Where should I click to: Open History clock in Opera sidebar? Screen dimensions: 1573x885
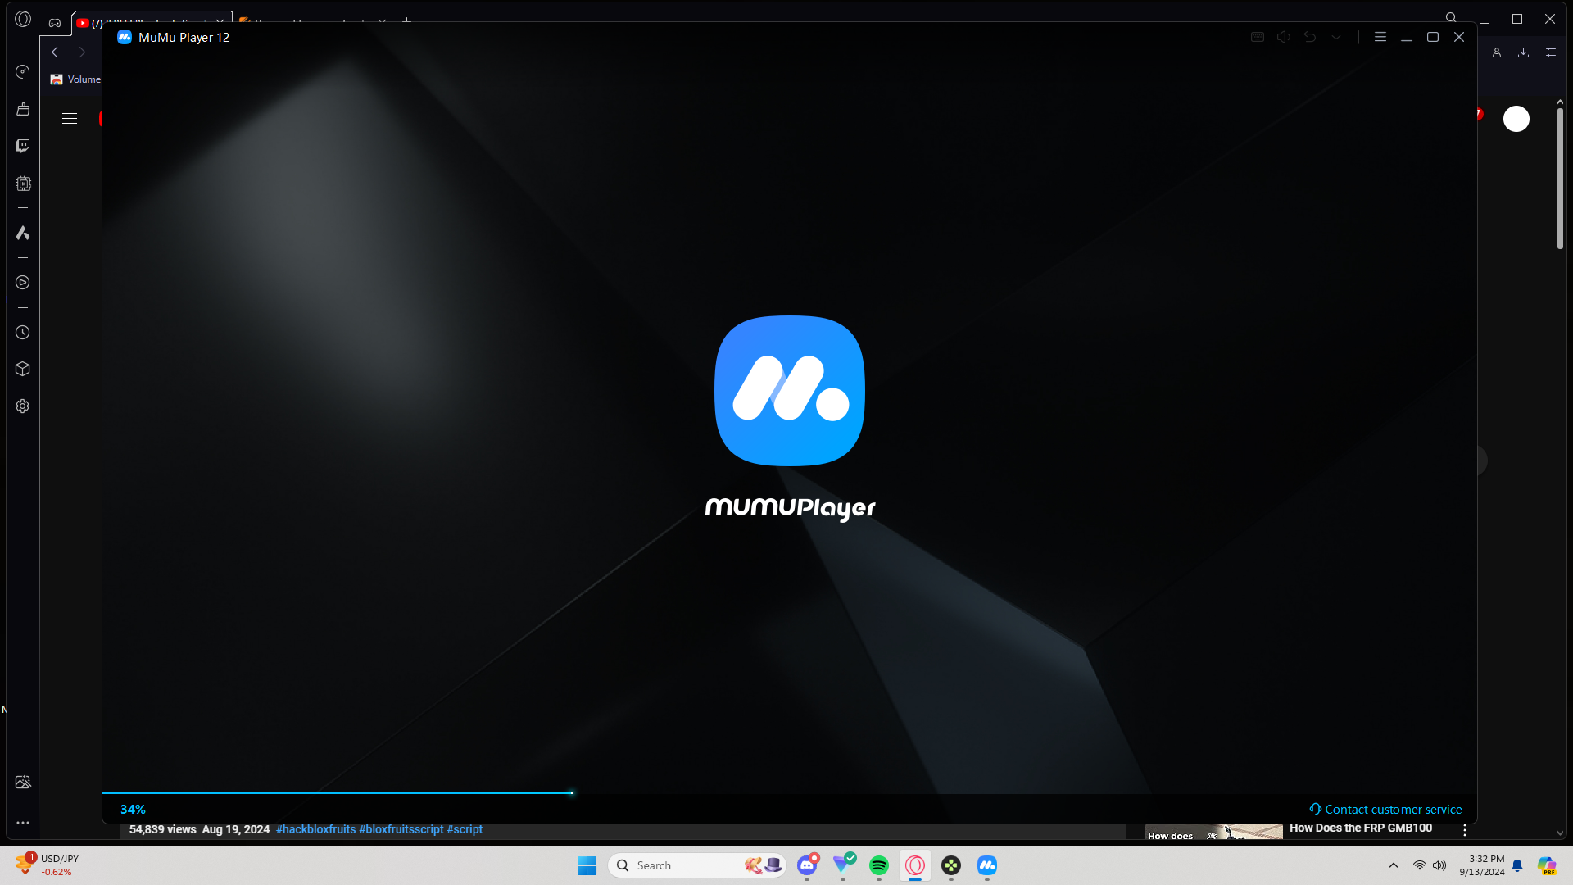(x=23, y=333)
